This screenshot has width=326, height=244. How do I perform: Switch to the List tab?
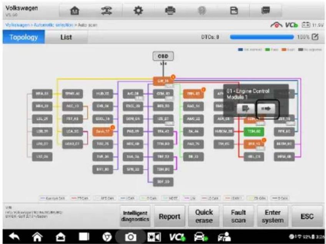pyautogui.click(x=66, y=37)
